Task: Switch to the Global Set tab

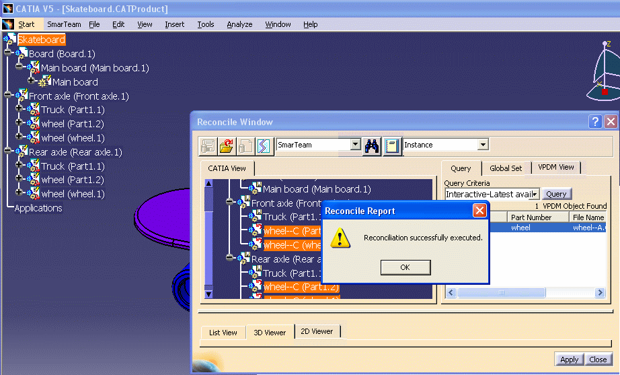Action: [506, 168]
